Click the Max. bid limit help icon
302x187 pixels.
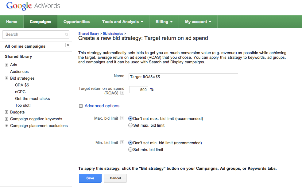pyautogui.click(x=122, y=118)
